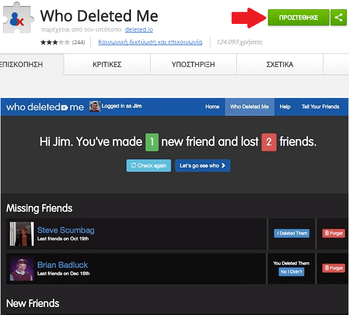Switch to the ΣΧΕΤΙΚΑ tab
The image size is (349, 315).
280,64
